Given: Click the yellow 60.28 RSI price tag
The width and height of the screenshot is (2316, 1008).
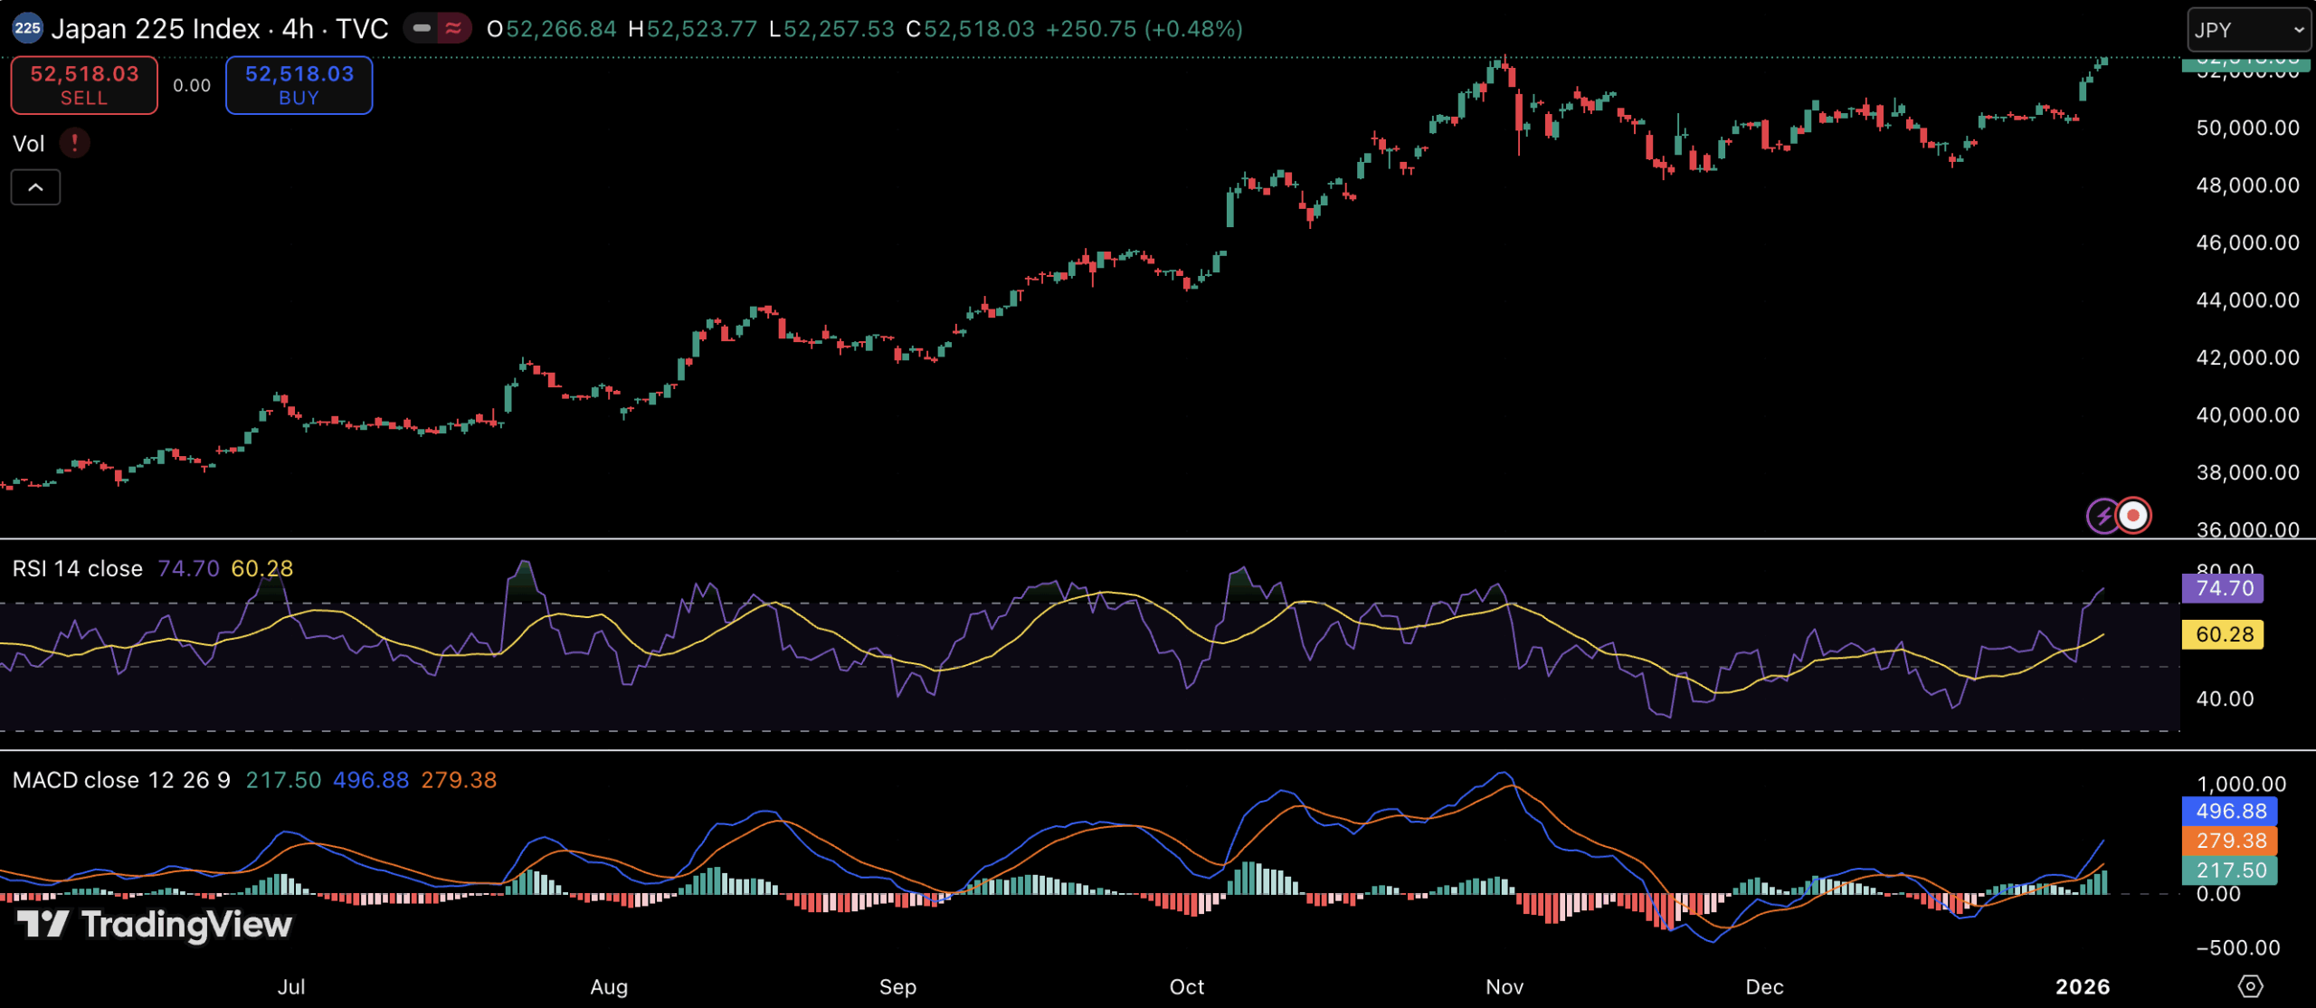Looking at the screenshot, I should coord(2224,634).
